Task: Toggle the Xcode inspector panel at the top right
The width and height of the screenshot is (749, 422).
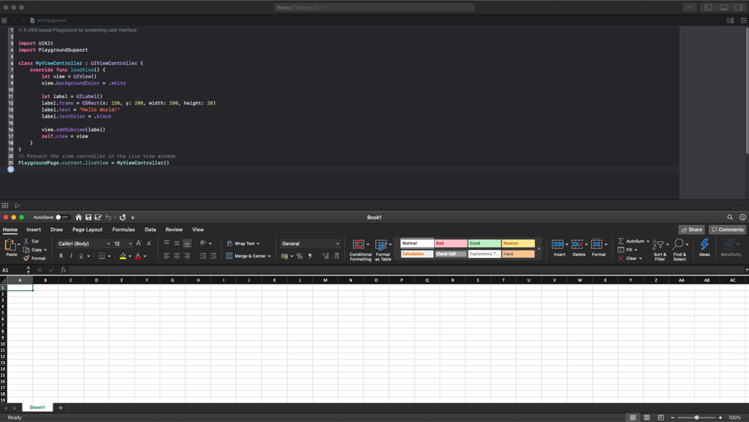Action: point(739,7)
